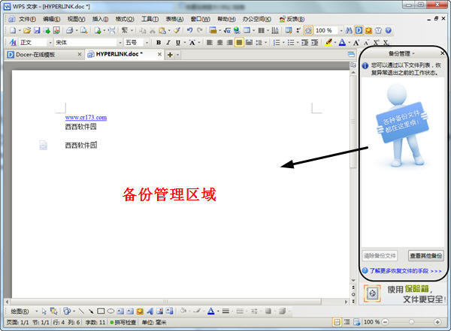The height and width of the screenshot is (331, 451).
Task: Switch to Docer-在线模板 tab
Action: tap(35, 54)
